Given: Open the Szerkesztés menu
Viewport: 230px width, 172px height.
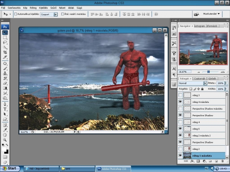Looking at the screenshot, I should 14,8.
